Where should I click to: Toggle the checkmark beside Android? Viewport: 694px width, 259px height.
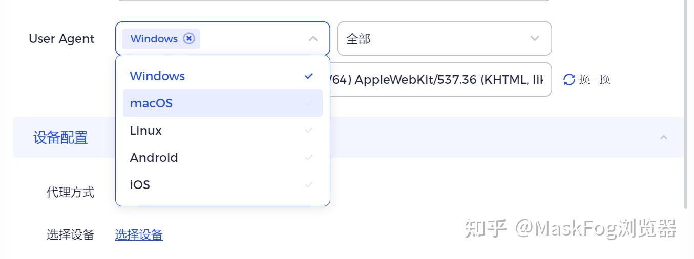click(308, 158)
